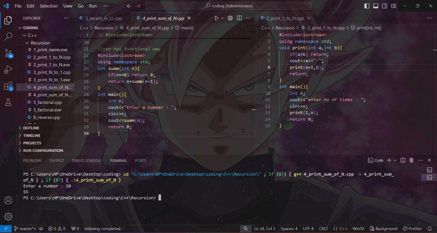This screenshot has width=437, height=233.
Task: Open the Search view in activity bar
Action: tap(8, 36)
